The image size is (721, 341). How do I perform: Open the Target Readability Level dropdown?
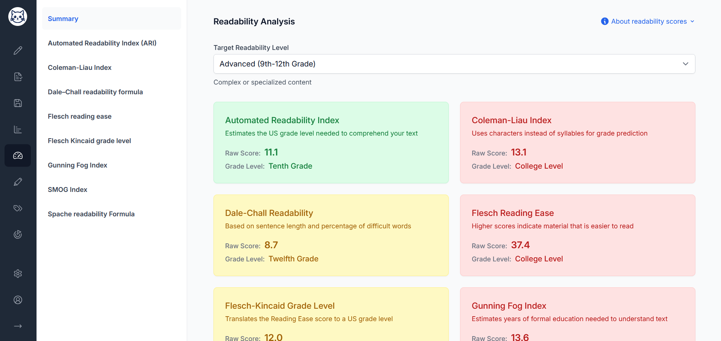(454, 64)
